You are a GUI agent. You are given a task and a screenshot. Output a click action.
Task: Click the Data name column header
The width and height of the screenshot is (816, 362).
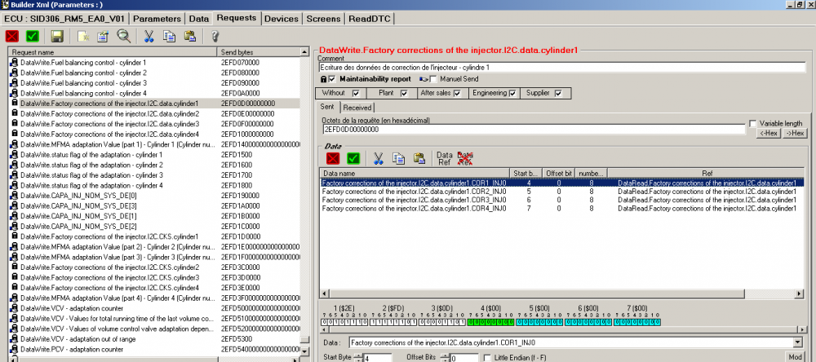414,173
